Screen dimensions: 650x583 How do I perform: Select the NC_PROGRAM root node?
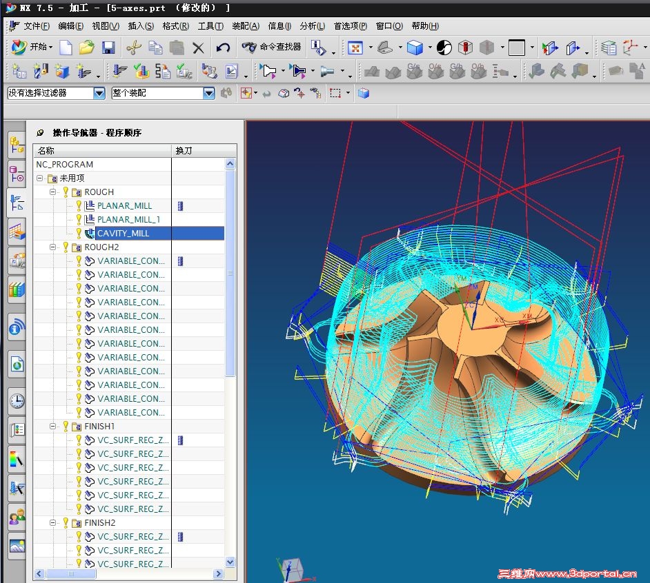[65, 165]
